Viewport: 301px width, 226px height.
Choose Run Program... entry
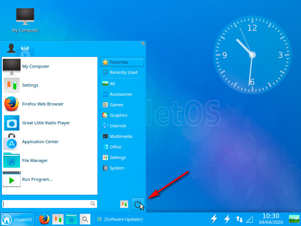(x=50, y=179)
